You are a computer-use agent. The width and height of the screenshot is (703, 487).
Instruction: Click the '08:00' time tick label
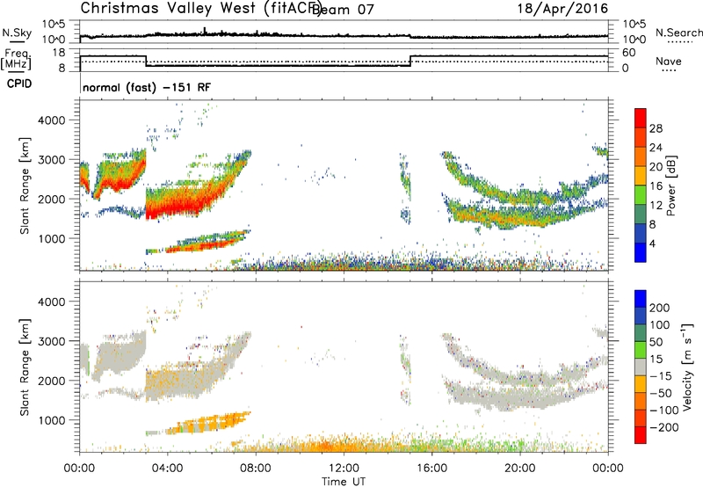coord(256,469)
